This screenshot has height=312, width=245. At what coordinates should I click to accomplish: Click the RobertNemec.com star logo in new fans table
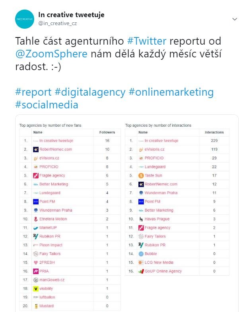click(36, 149)
